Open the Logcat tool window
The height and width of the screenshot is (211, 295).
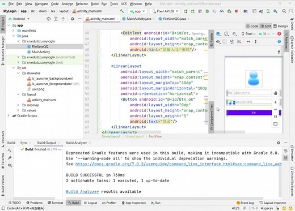coord(91,203)
